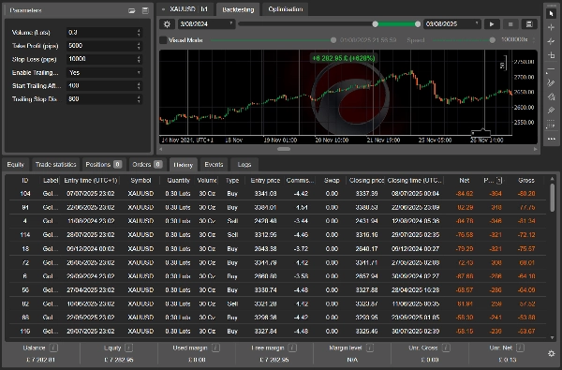Select the dotted grid pattern tool
The height and width of the screenshot is (370, 562).
(552, 125)
